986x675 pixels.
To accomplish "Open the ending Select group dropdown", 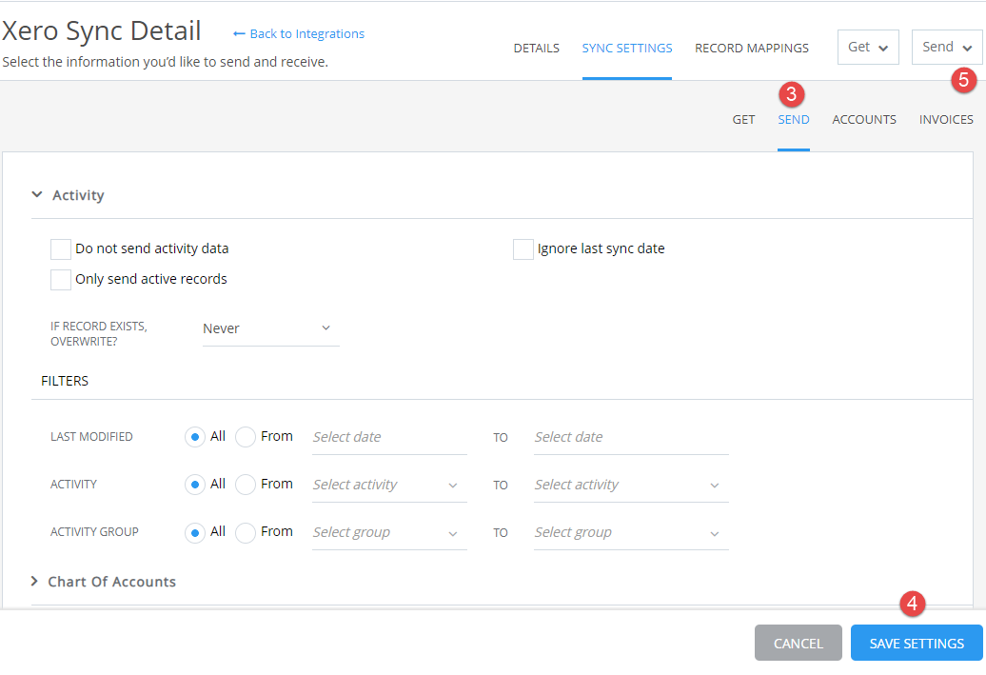I will 631,533.
